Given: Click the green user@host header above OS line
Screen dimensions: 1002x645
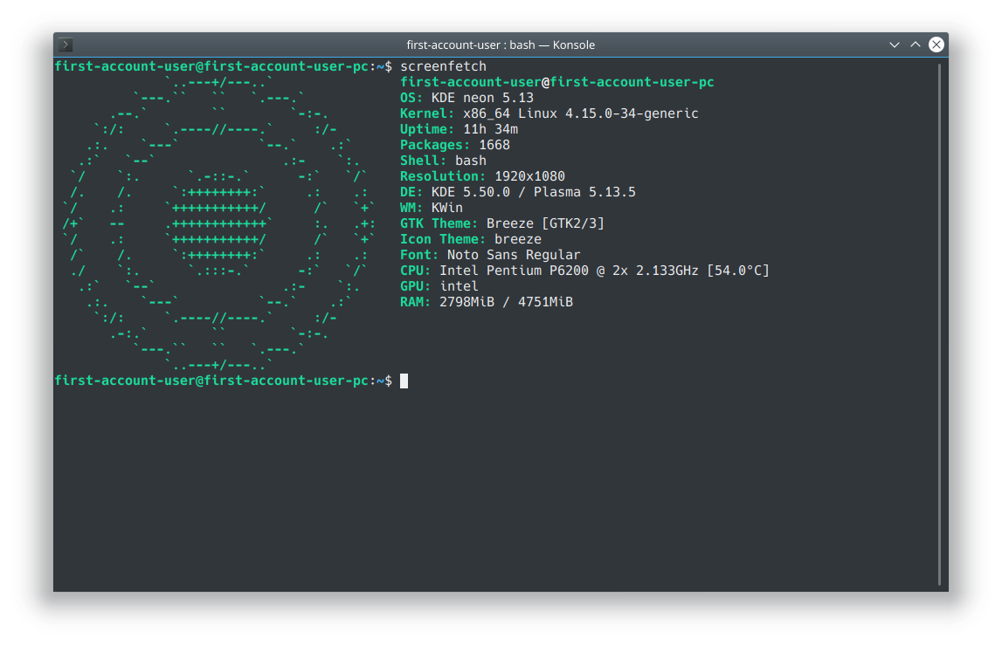Looking at the screenshot, I should tap(556, 82).
